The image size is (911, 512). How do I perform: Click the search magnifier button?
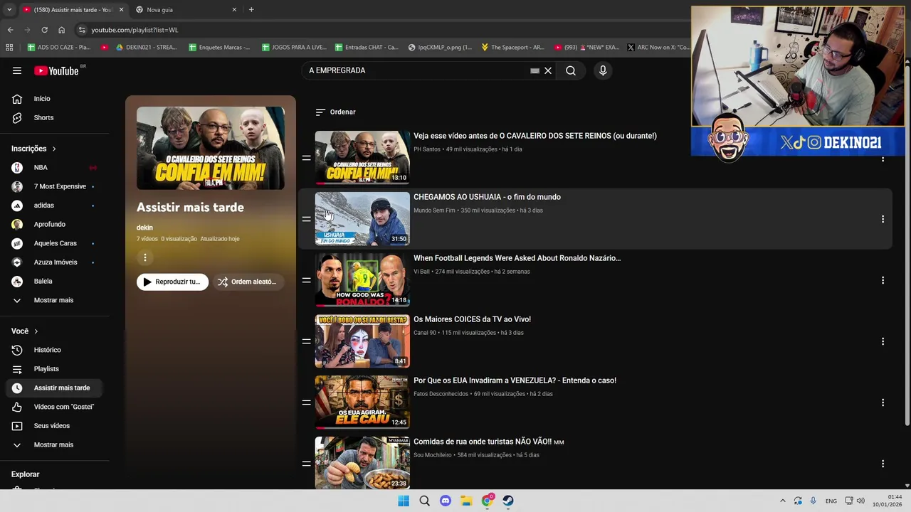571,70
